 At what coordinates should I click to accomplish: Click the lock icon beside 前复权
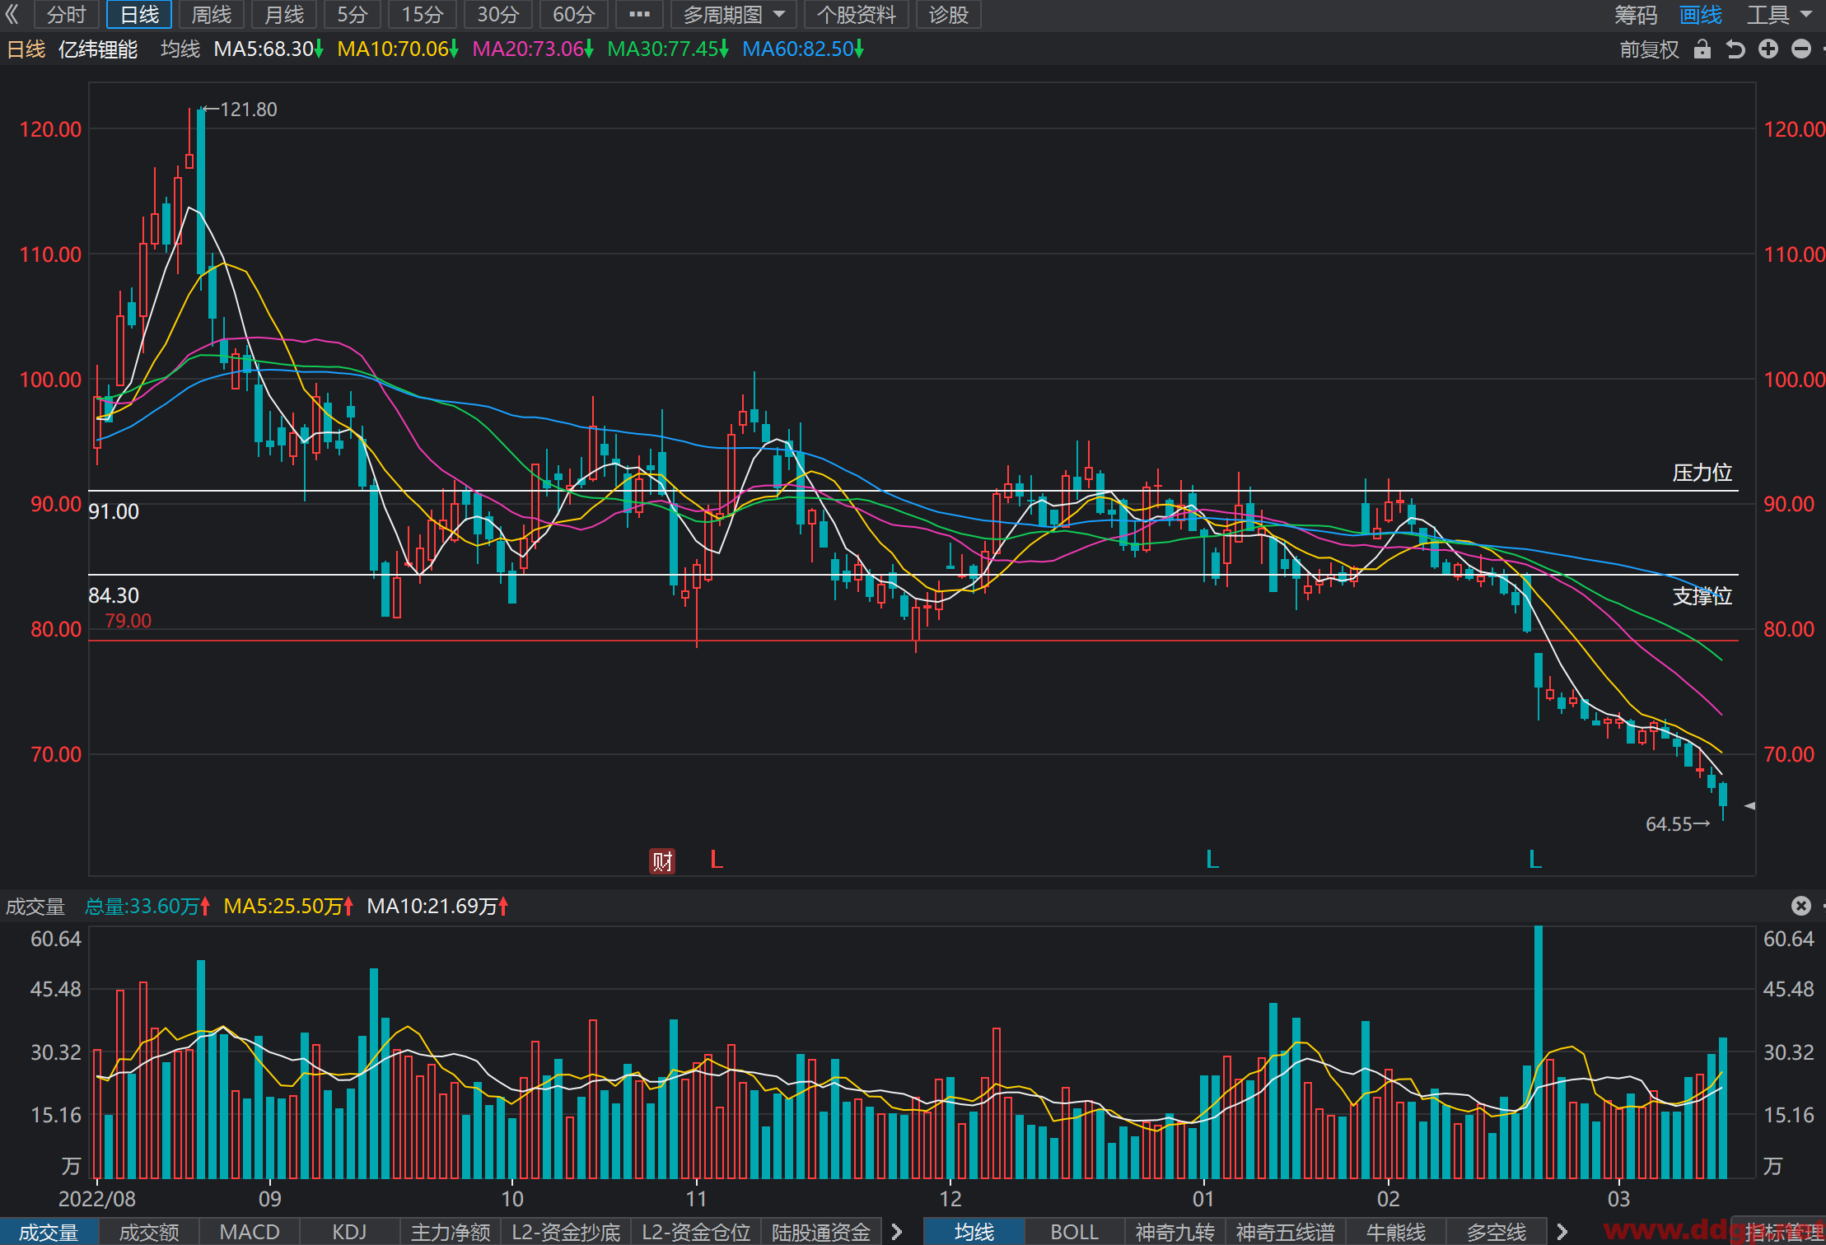click(x=1702, y=49)
